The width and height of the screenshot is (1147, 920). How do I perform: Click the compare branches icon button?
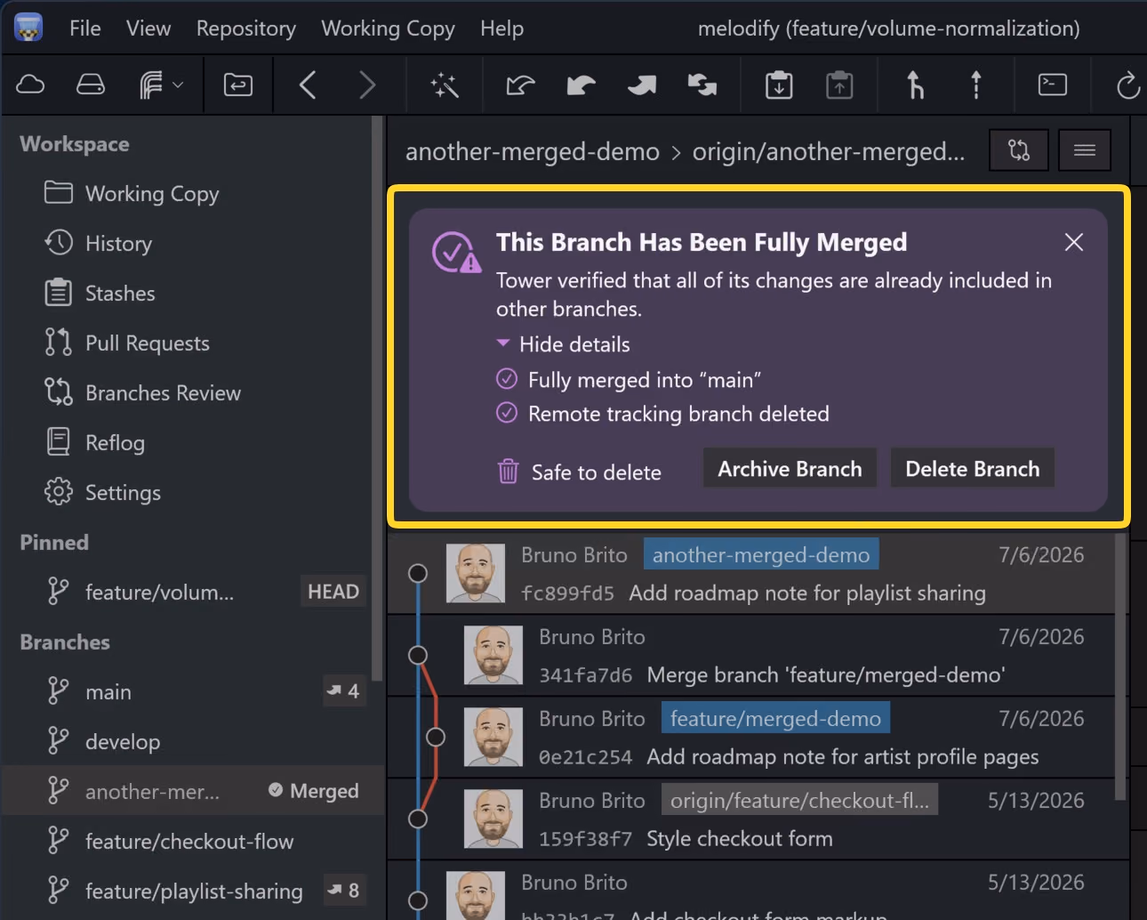[x=1019, y=150]
